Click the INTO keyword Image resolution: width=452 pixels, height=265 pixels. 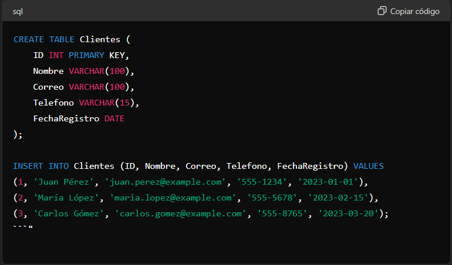click(59, 166)
